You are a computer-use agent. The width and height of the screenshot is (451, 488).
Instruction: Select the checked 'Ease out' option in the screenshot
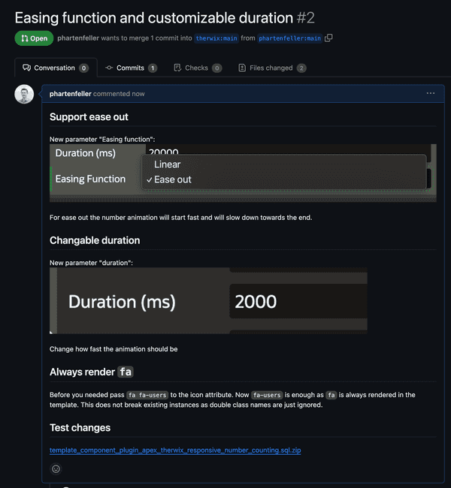pos(172,179)
